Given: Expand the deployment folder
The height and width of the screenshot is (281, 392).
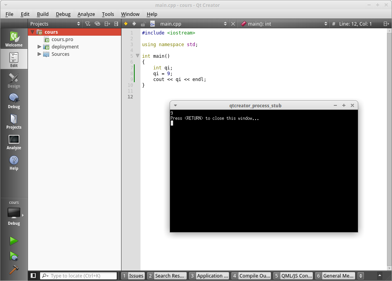Looking at the screenshot, I should click(x=39, y=47).
